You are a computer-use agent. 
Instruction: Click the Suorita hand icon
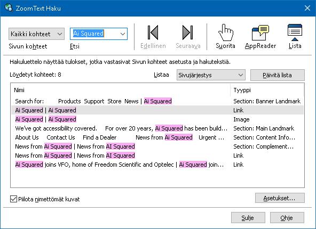click(x=225, y=32)
